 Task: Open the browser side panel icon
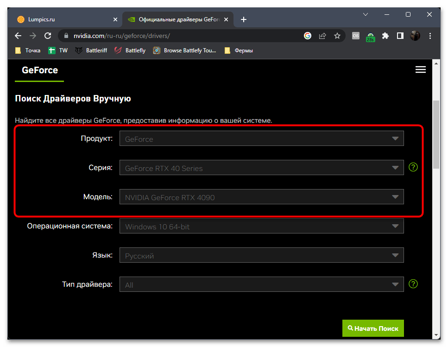coord(400,36)
